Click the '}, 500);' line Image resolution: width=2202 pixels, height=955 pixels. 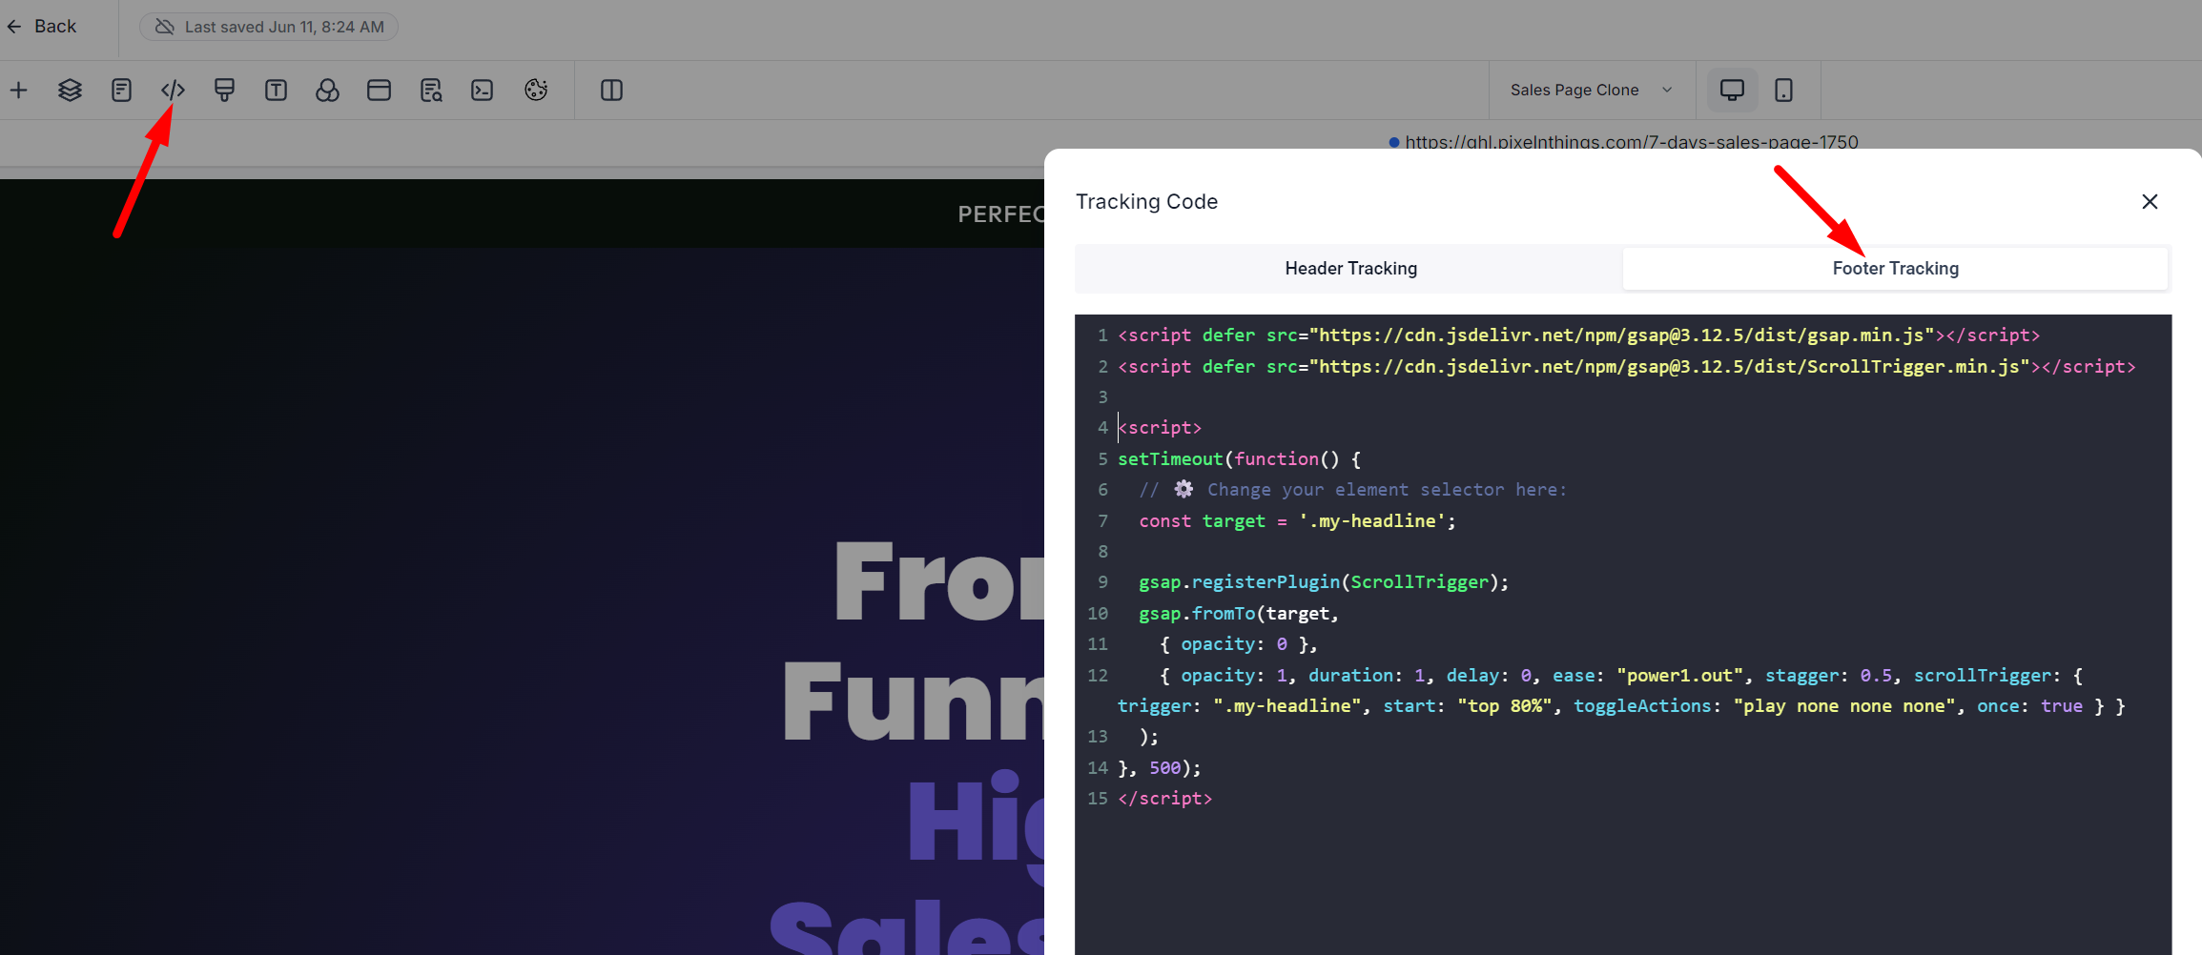1160,768
